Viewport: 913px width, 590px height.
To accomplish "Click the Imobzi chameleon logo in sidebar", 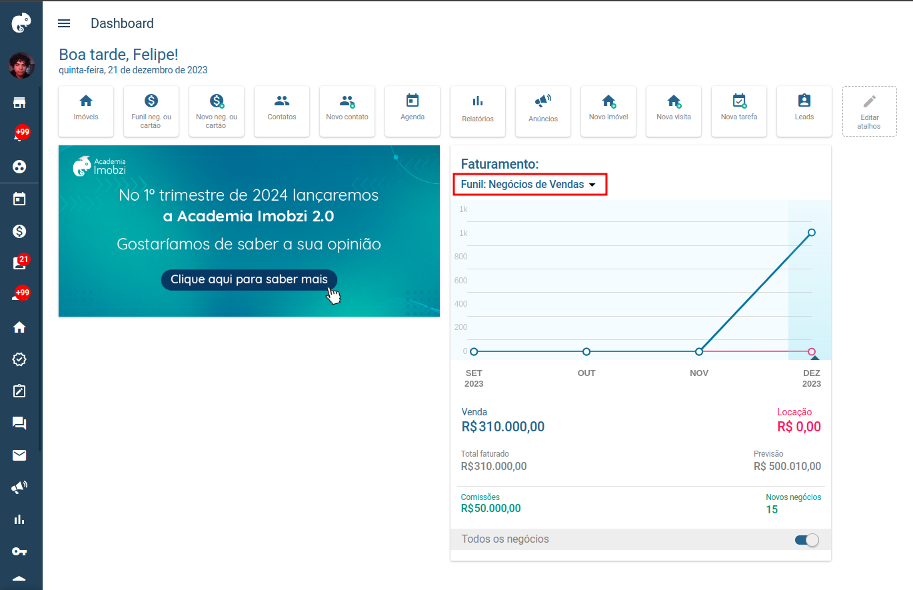I will 21,23.
